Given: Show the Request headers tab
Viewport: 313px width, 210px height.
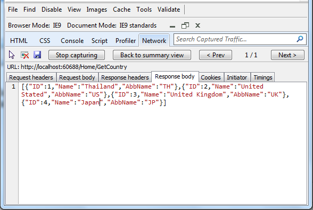Looking at the screenshot, I should coord(31,77).
